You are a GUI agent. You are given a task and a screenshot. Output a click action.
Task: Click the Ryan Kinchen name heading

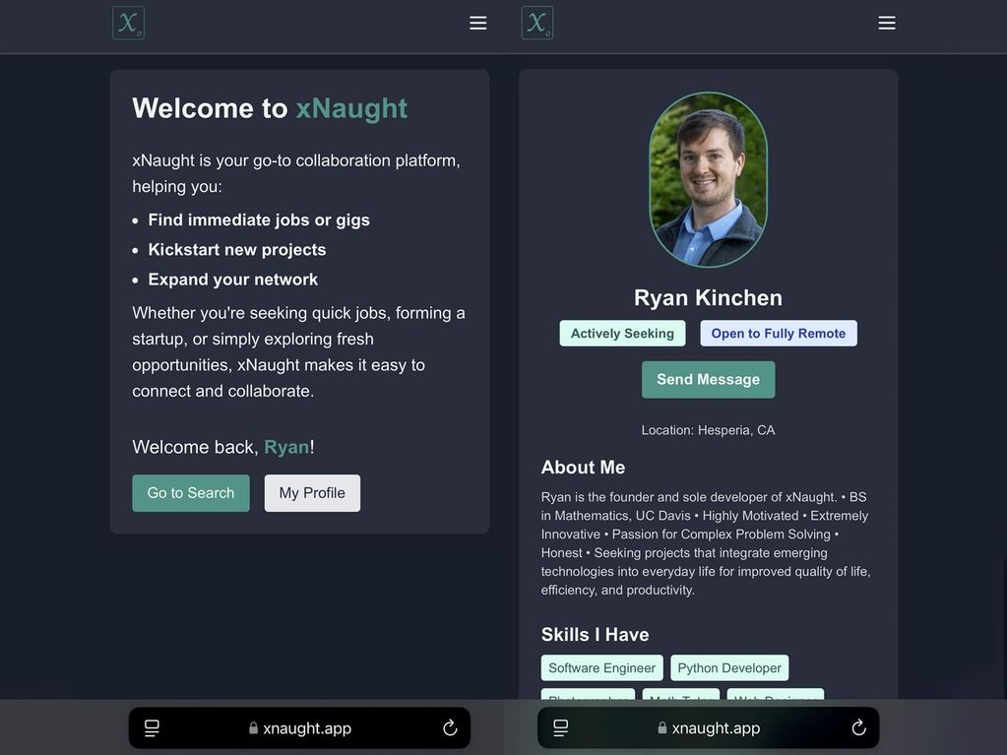point(708,298)
